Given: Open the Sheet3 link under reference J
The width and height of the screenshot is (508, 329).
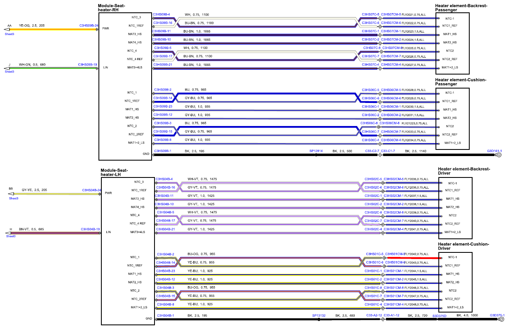Looking at the screenshot, I should point(9,72).
